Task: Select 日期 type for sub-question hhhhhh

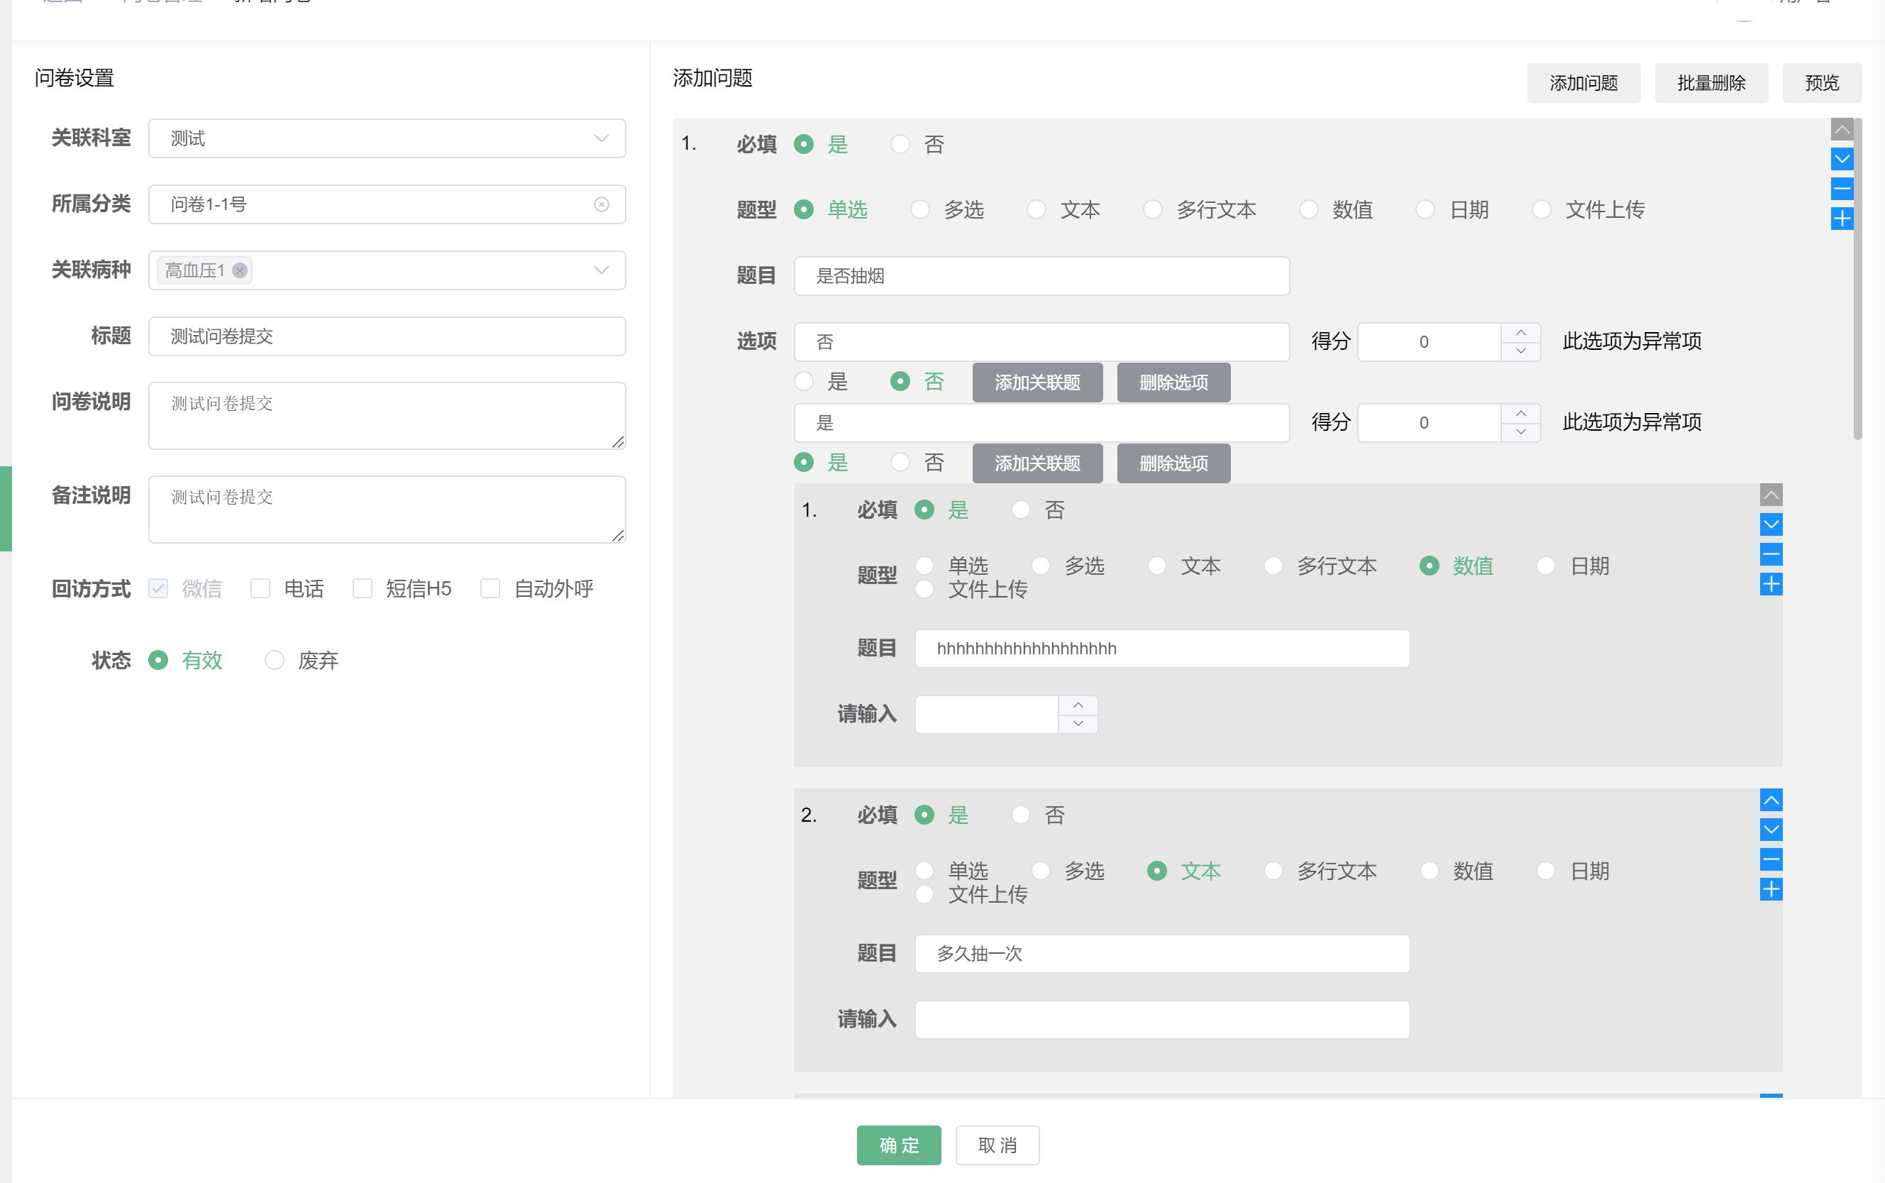Action: pyautogui.click(x=1546, y=566)
